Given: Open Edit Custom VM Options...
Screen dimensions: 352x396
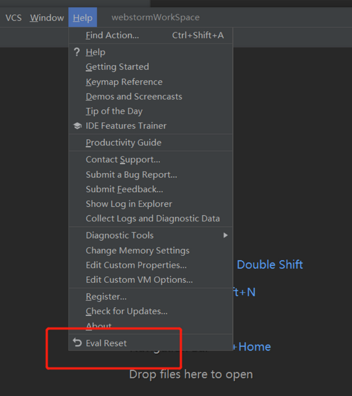Looking at the screenshot, I should coord(151,280).
